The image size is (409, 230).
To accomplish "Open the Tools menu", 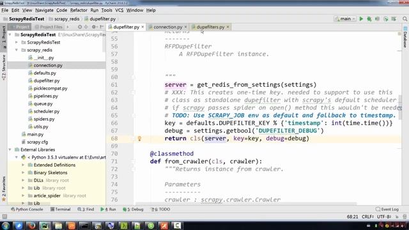I will (107, 10).
